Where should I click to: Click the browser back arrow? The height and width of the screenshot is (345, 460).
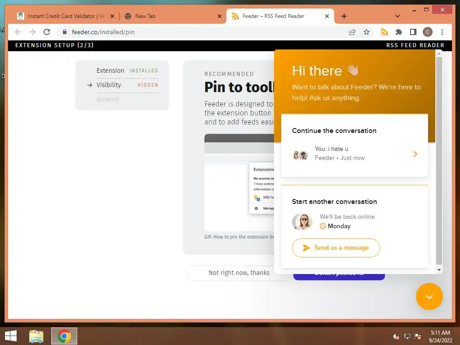pyautogui.click(x=18, y=32)
